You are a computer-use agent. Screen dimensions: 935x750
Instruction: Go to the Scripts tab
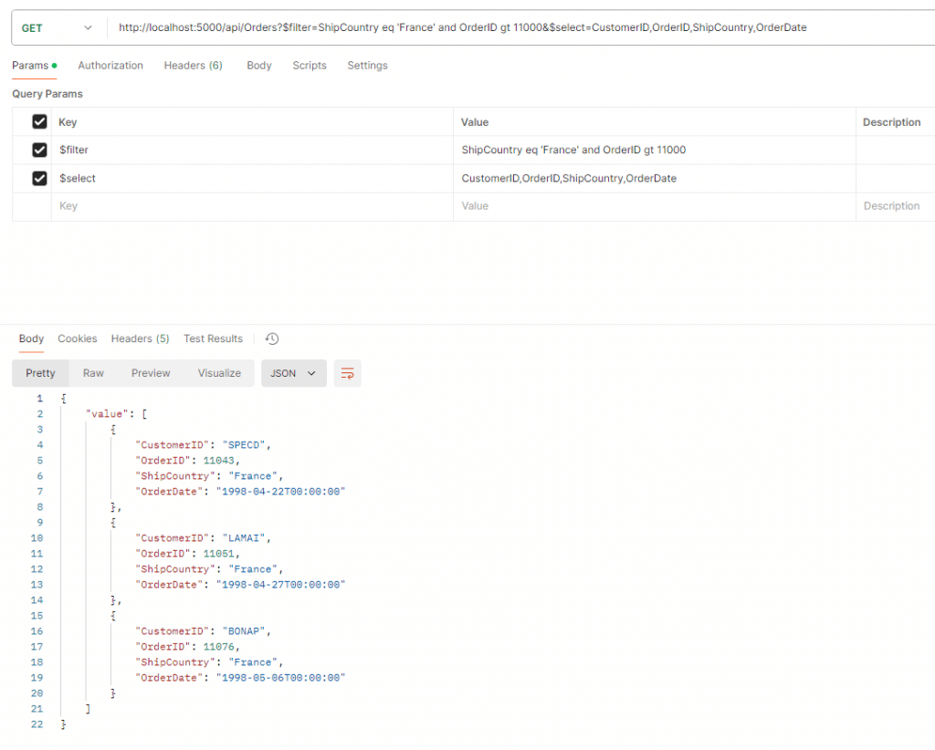coord(310,66)
